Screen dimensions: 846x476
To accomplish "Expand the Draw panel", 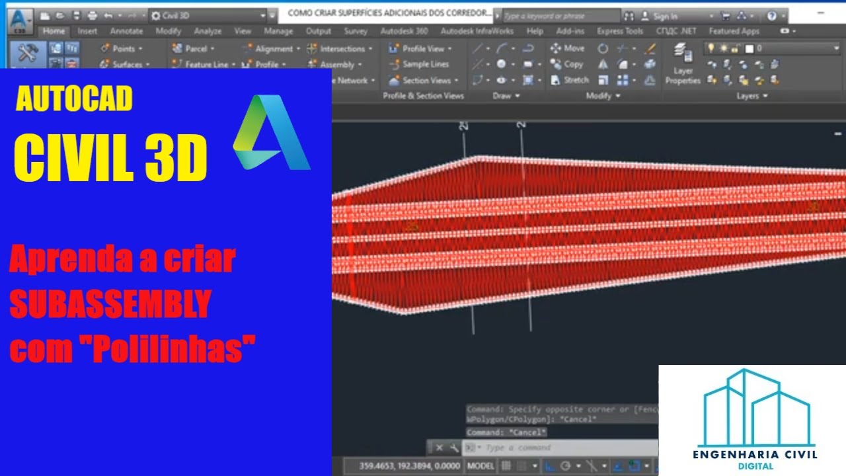I will [x=506, y=96].
